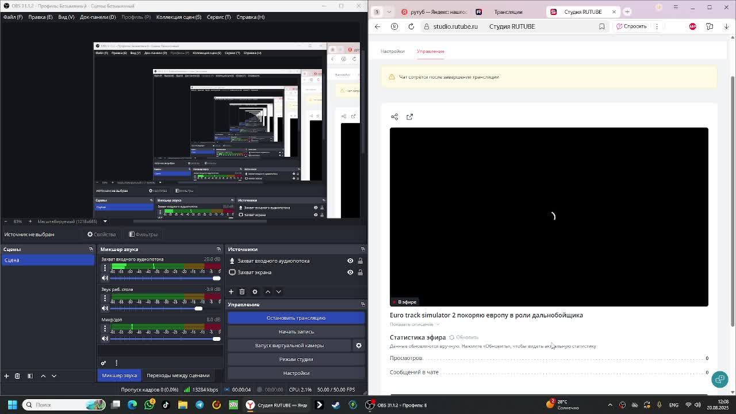Mute the Звук раб. стола channel
Image resolution: width=736 pixels, height=414 pixels.
pyautogui.click(x=105, y=309)
